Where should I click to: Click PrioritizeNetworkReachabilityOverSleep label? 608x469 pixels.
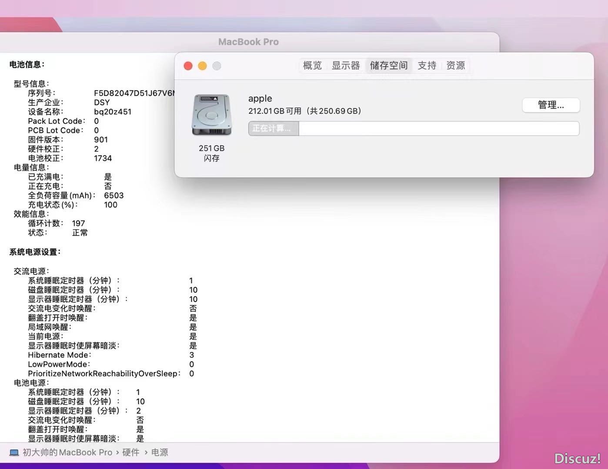coord(104,373)
